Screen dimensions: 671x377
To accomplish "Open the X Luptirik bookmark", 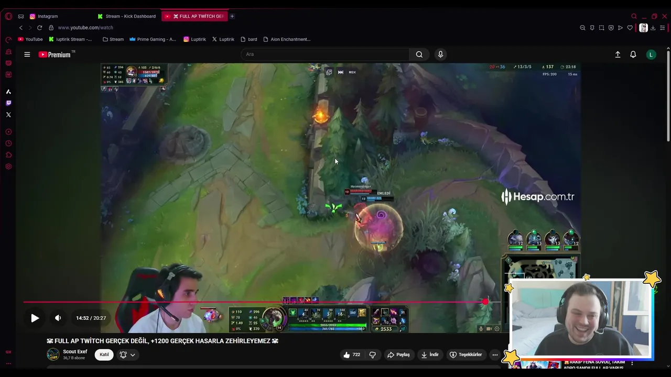I will pyautogui.click(x=223, y=39).
